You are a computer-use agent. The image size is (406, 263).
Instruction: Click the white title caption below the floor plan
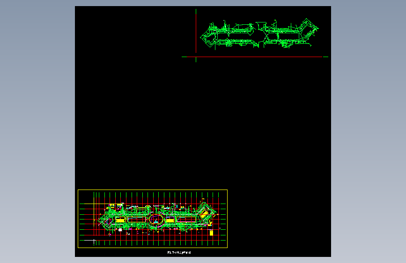(179, 252)
